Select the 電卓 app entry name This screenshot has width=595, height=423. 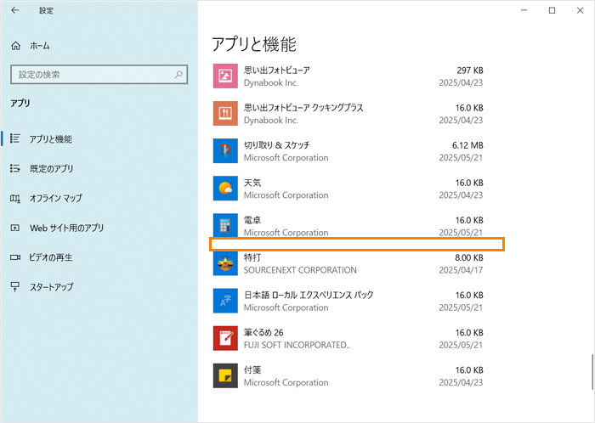(x=252, y=220)
